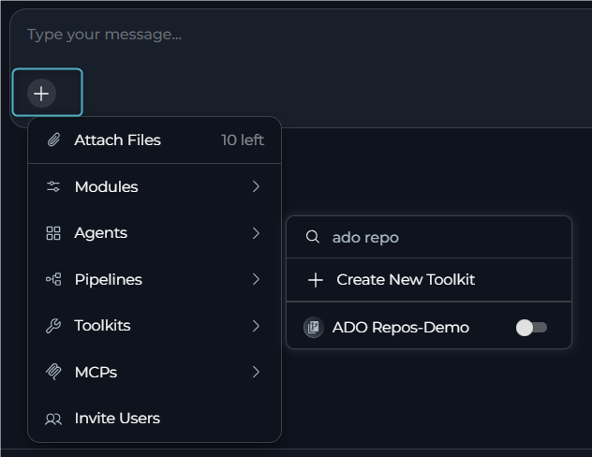The width and height of the screenshot is (592, 457).
Task: Open the Agents menu entry
Action: pyautogui.click(x=155, y=233)
